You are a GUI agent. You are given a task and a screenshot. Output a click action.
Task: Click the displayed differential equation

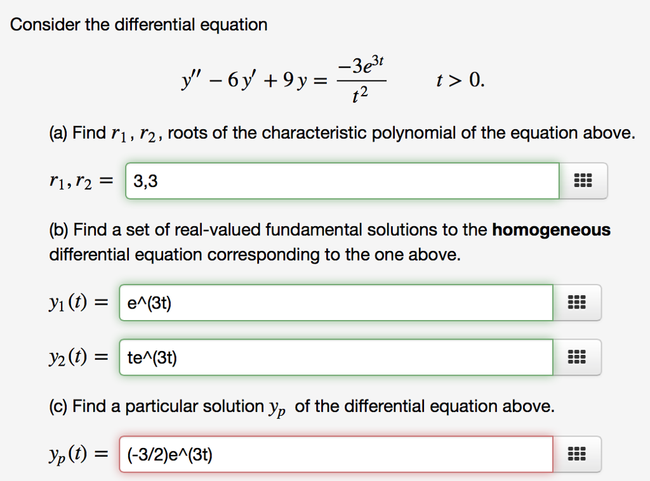tap(286, 79)
